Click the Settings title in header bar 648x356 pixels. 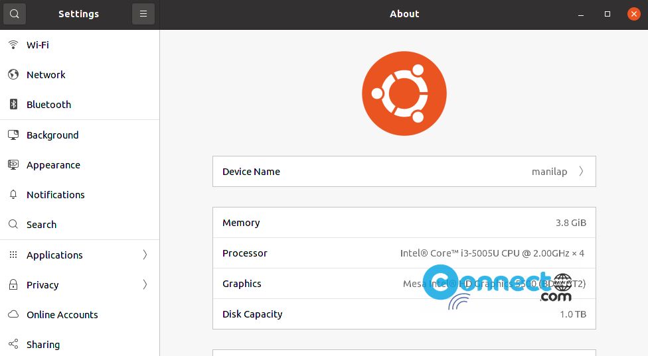[78, 14]
